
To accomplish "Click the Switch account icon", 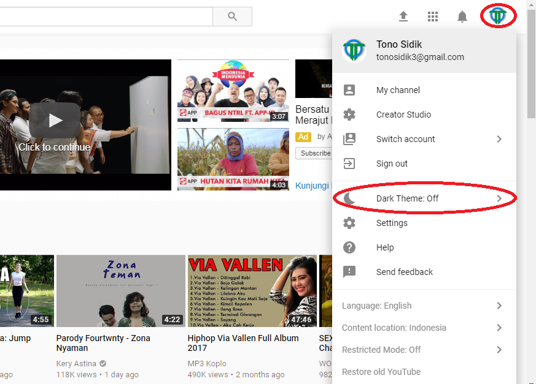I will [x=349, y=139].
